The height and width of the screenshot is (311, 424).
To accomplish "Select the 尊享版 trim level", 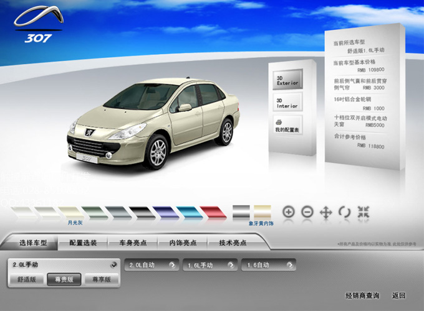I will tap(102, 279).
